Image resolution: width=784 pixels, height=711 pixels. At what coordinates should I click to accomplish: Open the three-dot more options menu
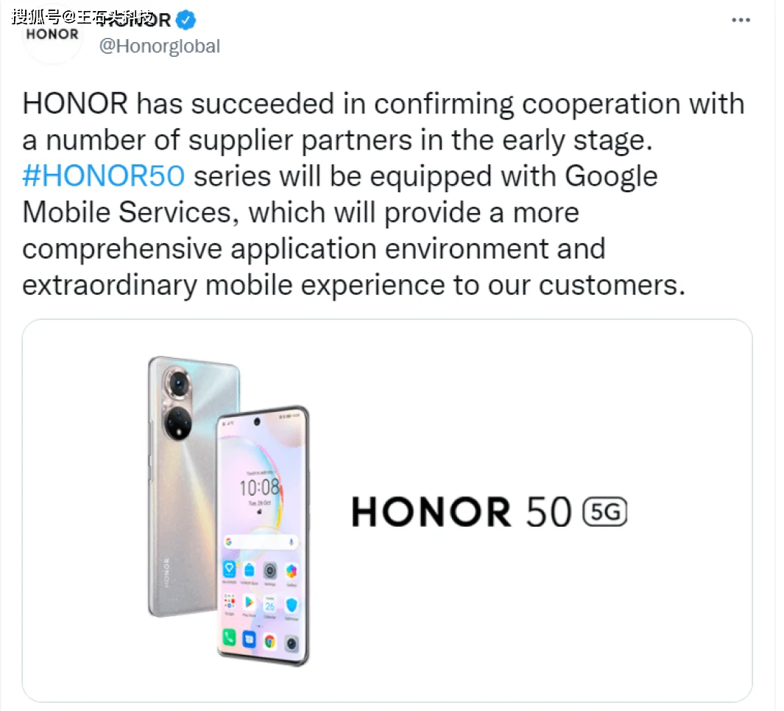point(741,20)
